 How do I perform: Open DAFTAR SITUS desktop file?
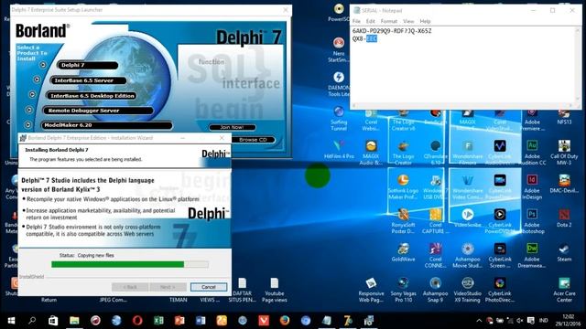[x=242, y=290]
